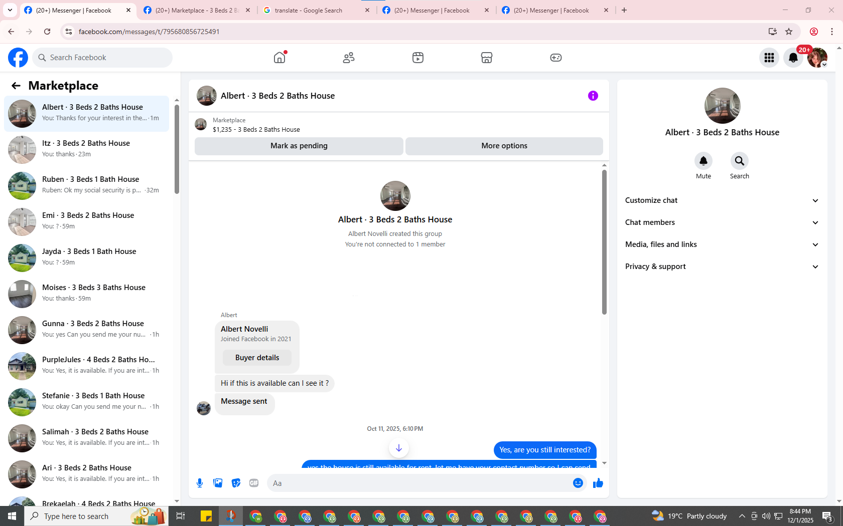Open Jayda 3 Beds 1 Bath House chat
The width and height of the screenshot is (843, 526).
coord(86,258)
